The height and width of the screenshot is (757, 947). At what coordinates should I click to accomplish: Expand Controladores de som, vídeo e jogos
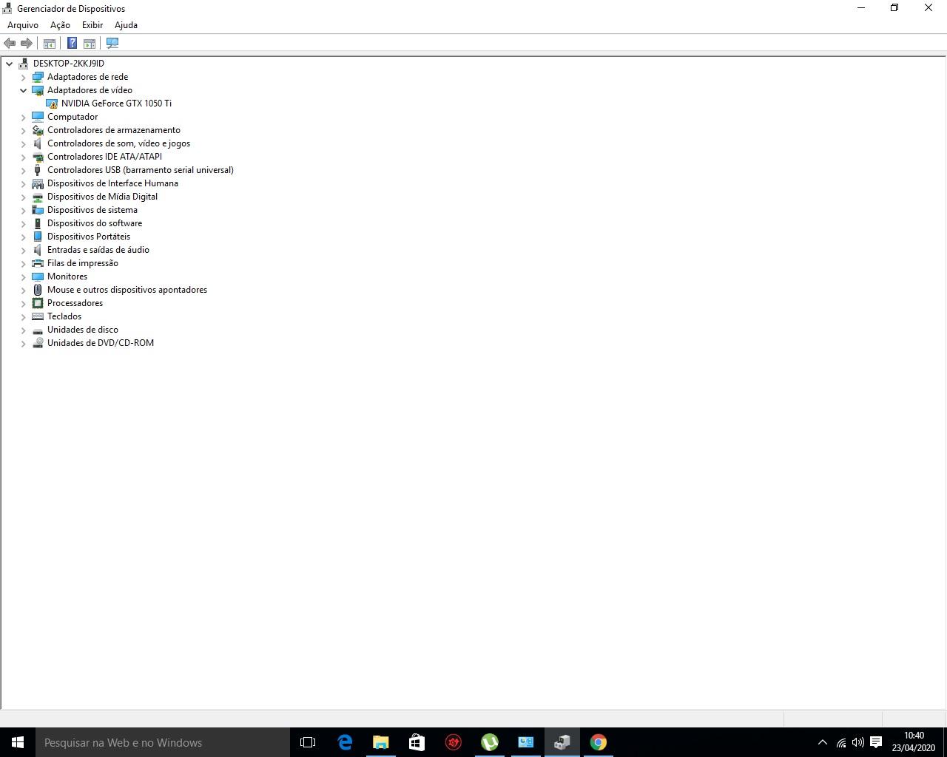point(23,143)
